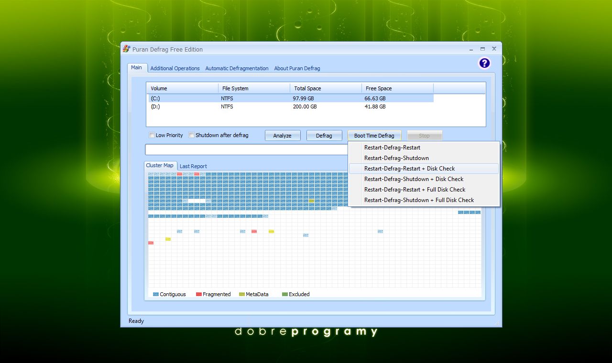This screenshot has height=363, width=612.
Task: Maximize the Puran Defrag window
Action: (482, 49)
